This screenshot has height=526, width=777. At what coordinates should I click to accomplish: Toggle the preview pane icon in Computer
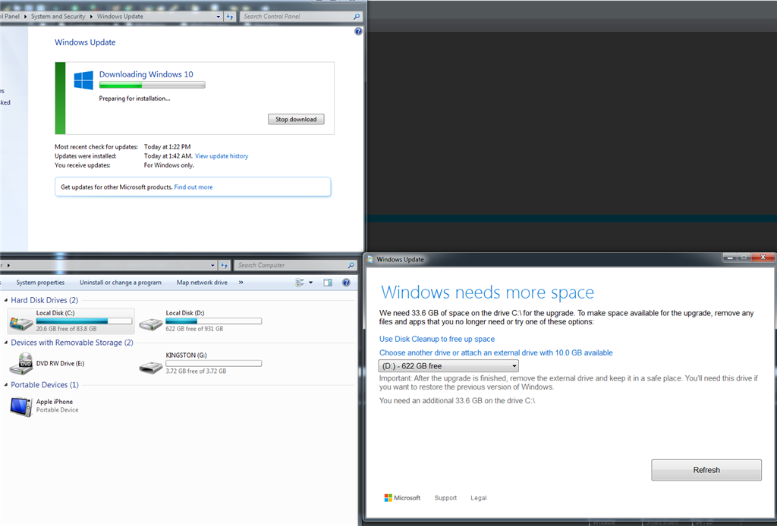click(x=328, y=283)
